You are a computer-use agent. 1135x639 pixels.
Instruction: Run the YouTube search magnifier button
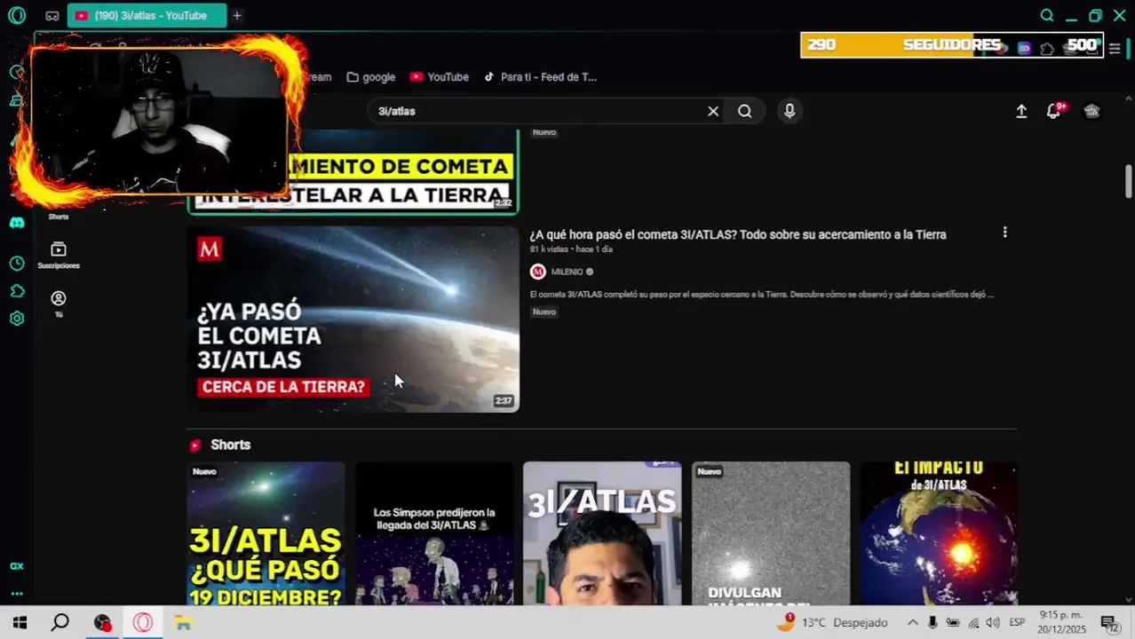tap(745, 111)
